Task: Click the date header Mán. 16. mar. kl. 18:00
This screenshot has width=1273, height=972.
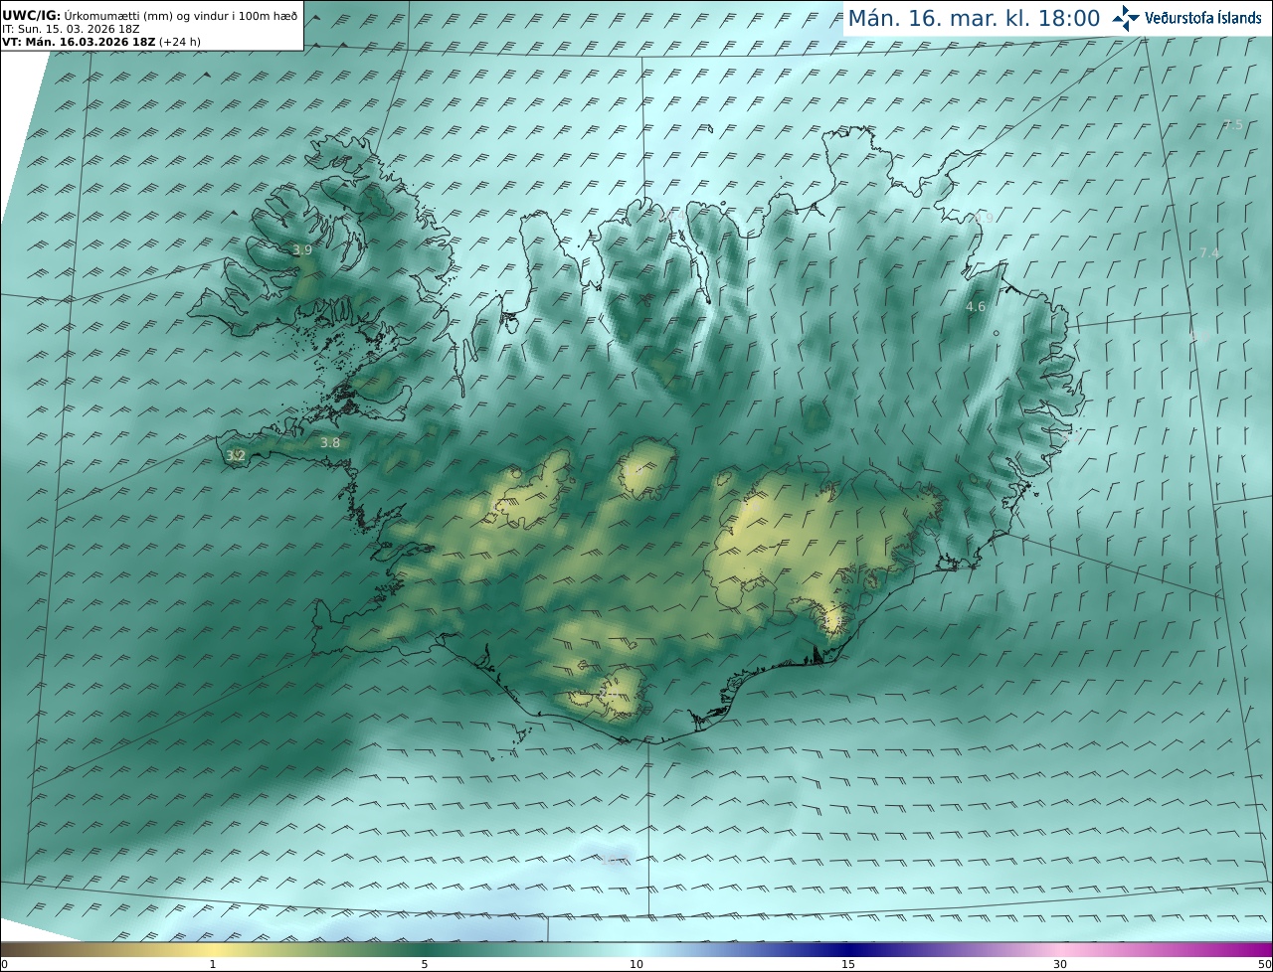Action: (974, 18)
